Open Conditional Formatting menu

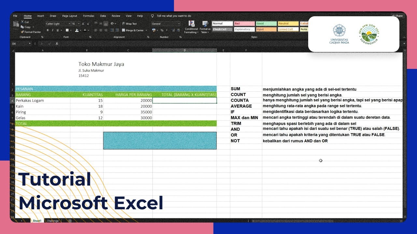click(x=191, y=27)
